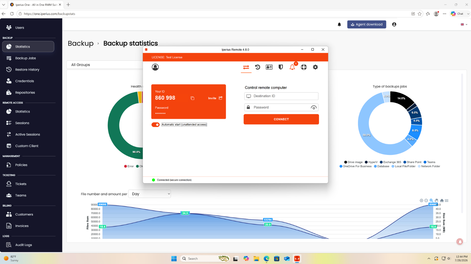Open Repositories in sidebar
The image size is (471, 264).
pos(28,92)
